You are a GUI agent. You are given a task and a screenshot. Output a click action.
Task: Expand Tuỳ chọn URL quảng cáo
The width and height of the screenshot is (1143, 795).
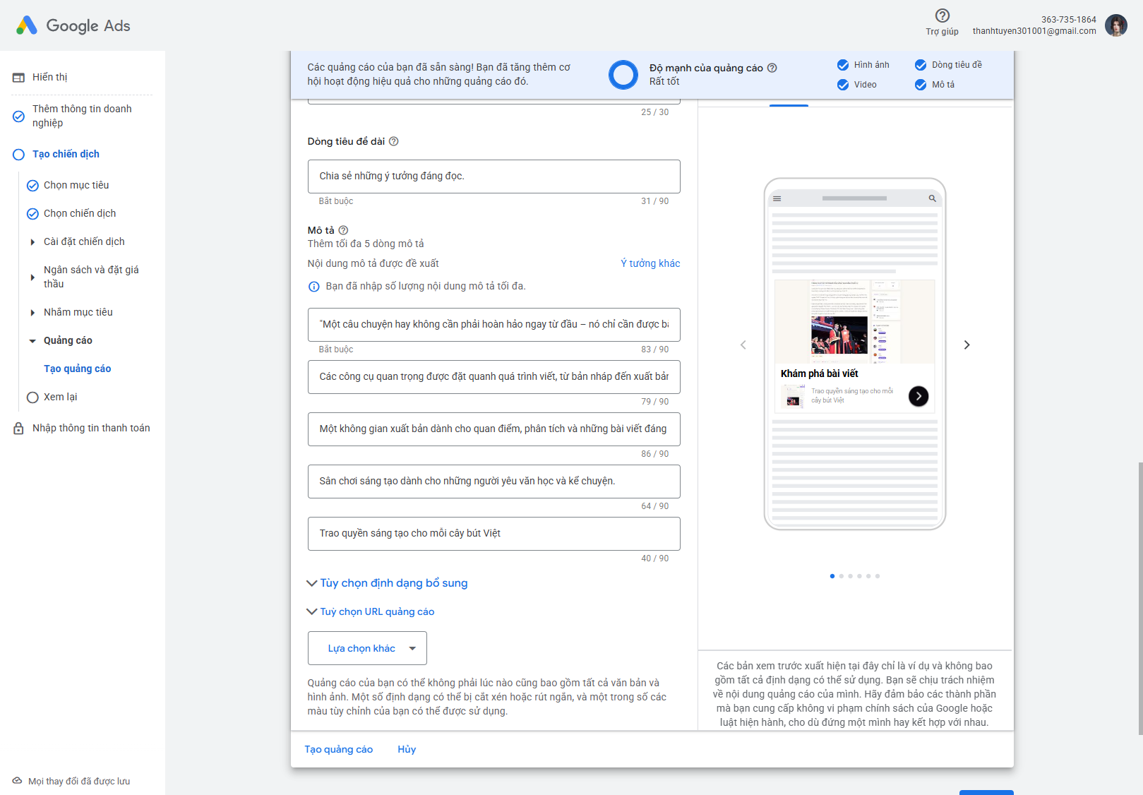point(371,611)
